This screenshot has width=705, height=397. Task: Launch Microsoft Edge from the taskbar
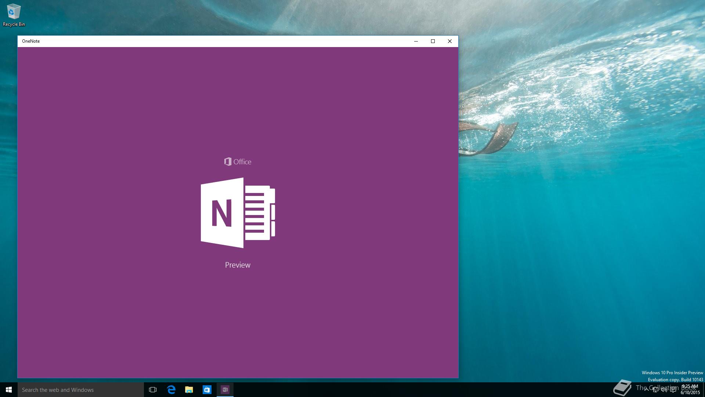tap(171, 390)
